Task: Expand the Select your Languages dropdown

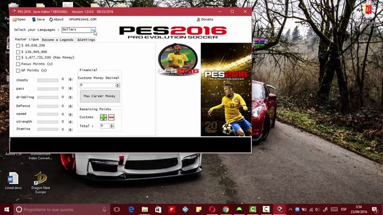Action: point(93,30)
